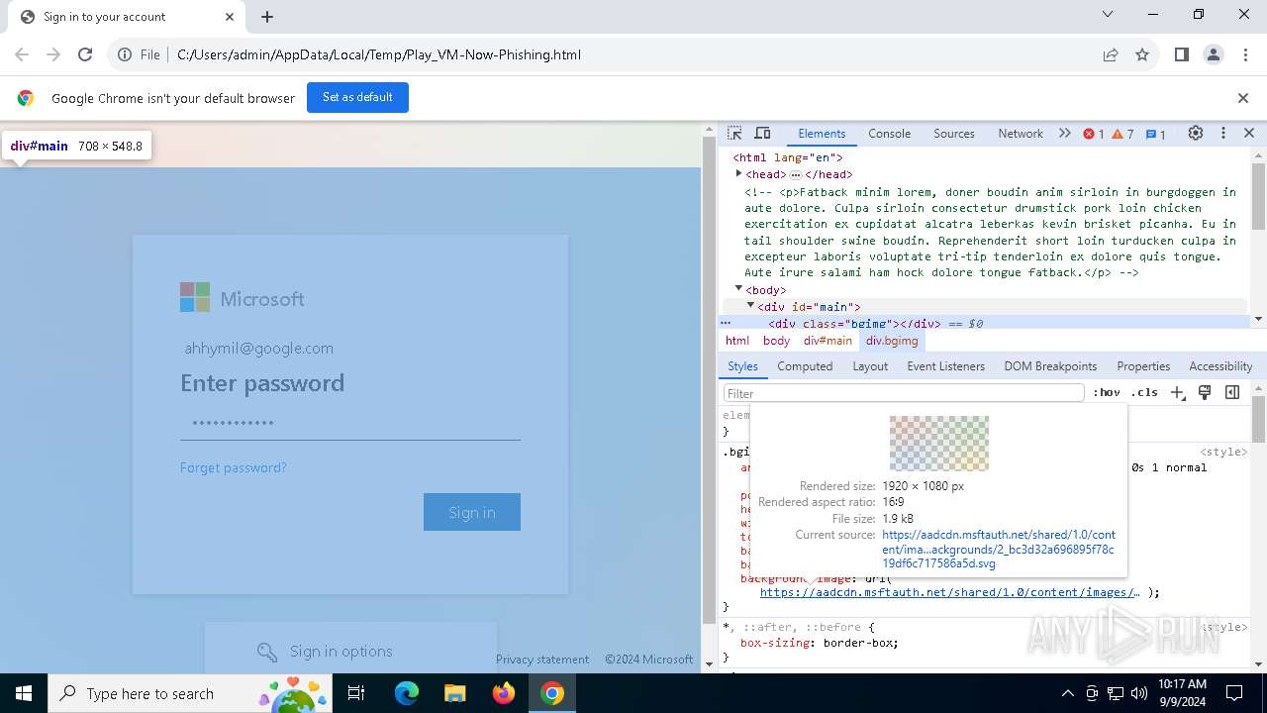Switch to the Console tab

[x=889, y=134]
